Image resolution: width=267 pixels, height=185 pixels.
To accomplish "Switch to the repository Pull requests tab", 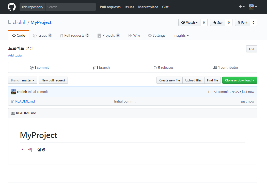I will (x=74, y=35).
